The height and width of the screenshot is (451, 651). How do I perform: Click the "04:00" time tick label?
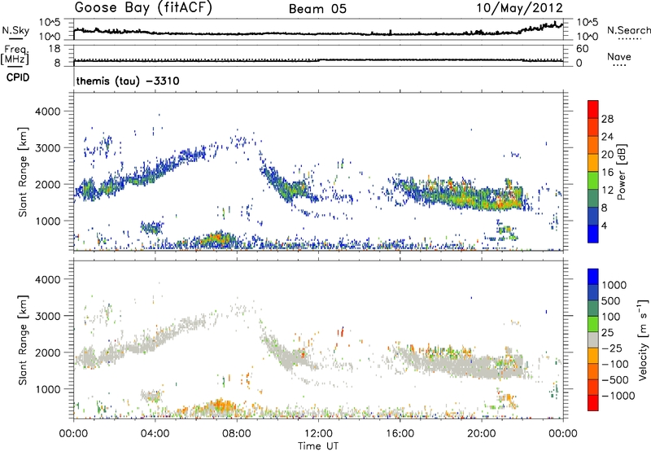pyautogui.click(x=155, y=434)
